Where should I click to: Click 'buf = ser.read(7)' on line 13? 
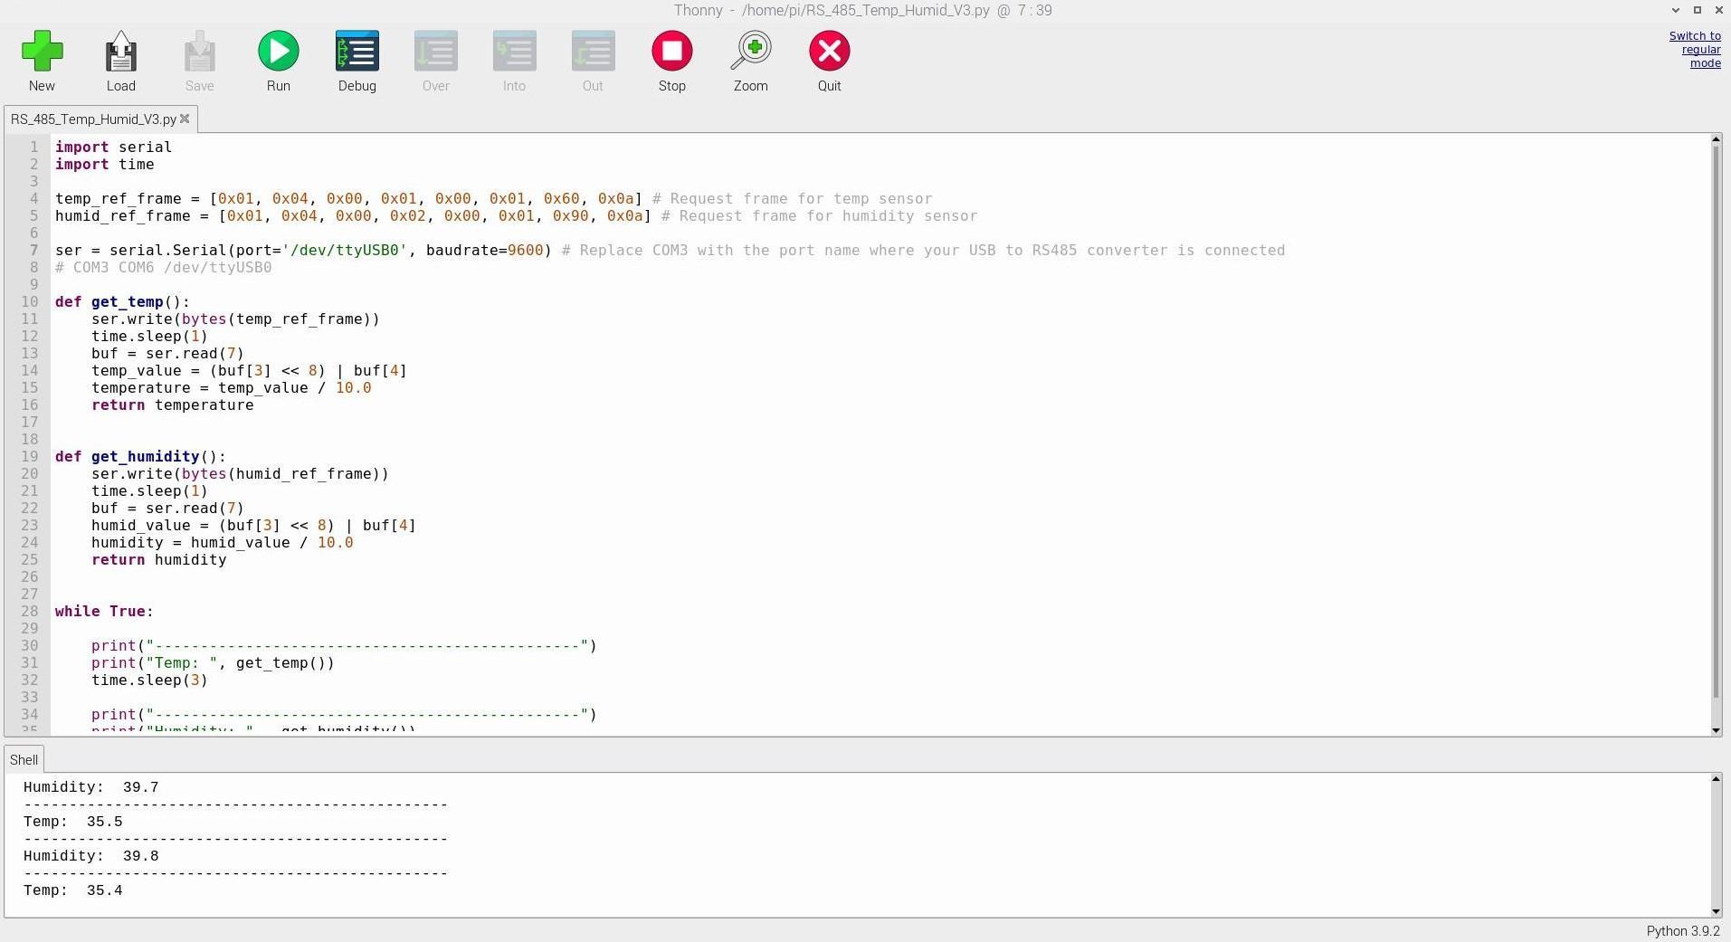tap(167, 353)
